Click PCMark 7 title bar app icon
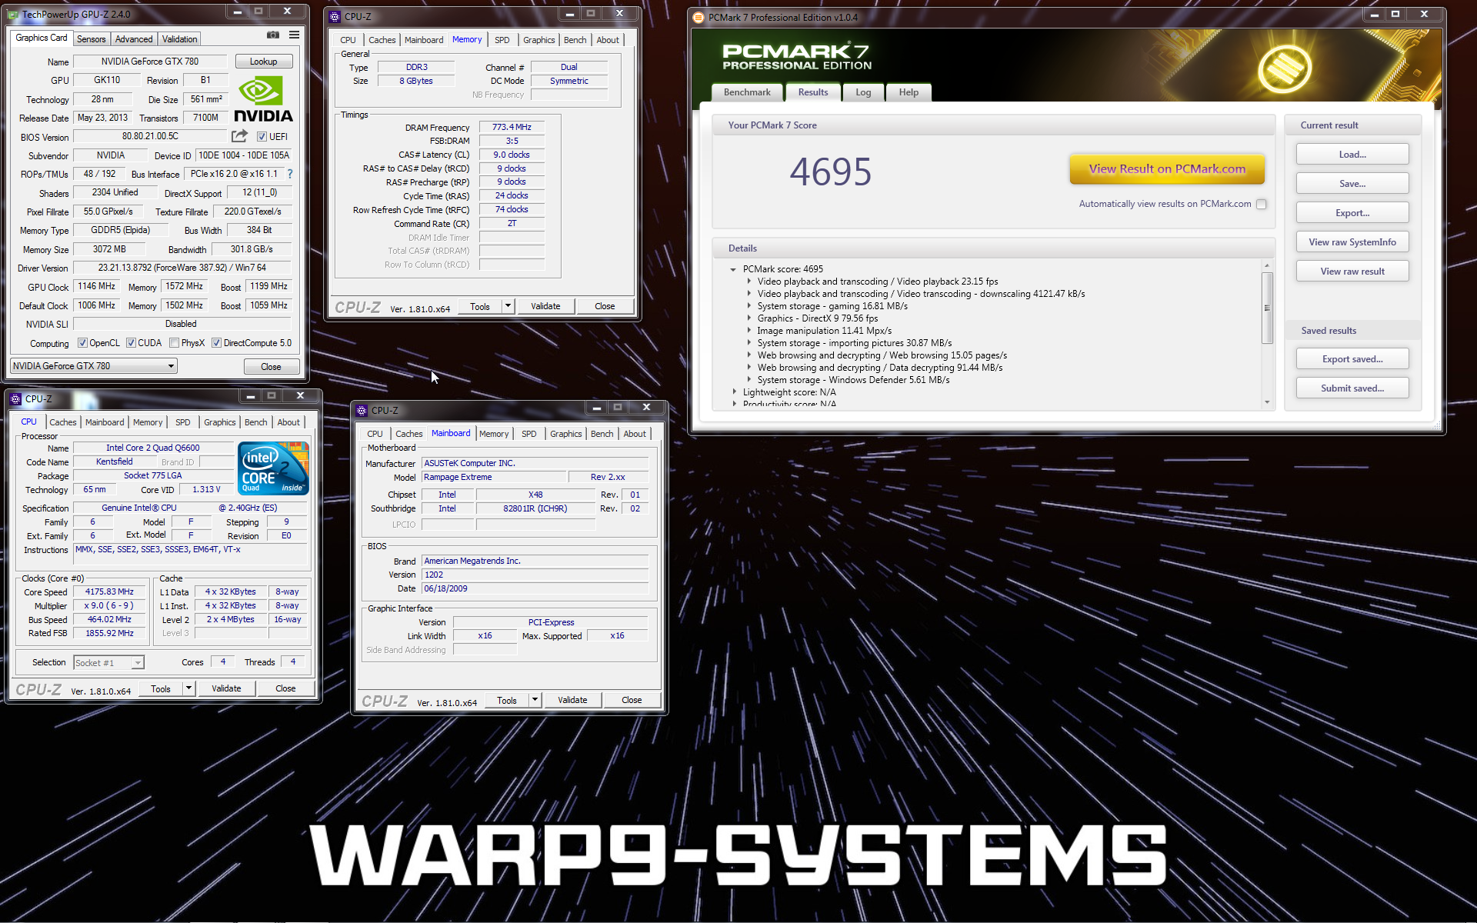The image size is (1477, 923). point(698,17)
